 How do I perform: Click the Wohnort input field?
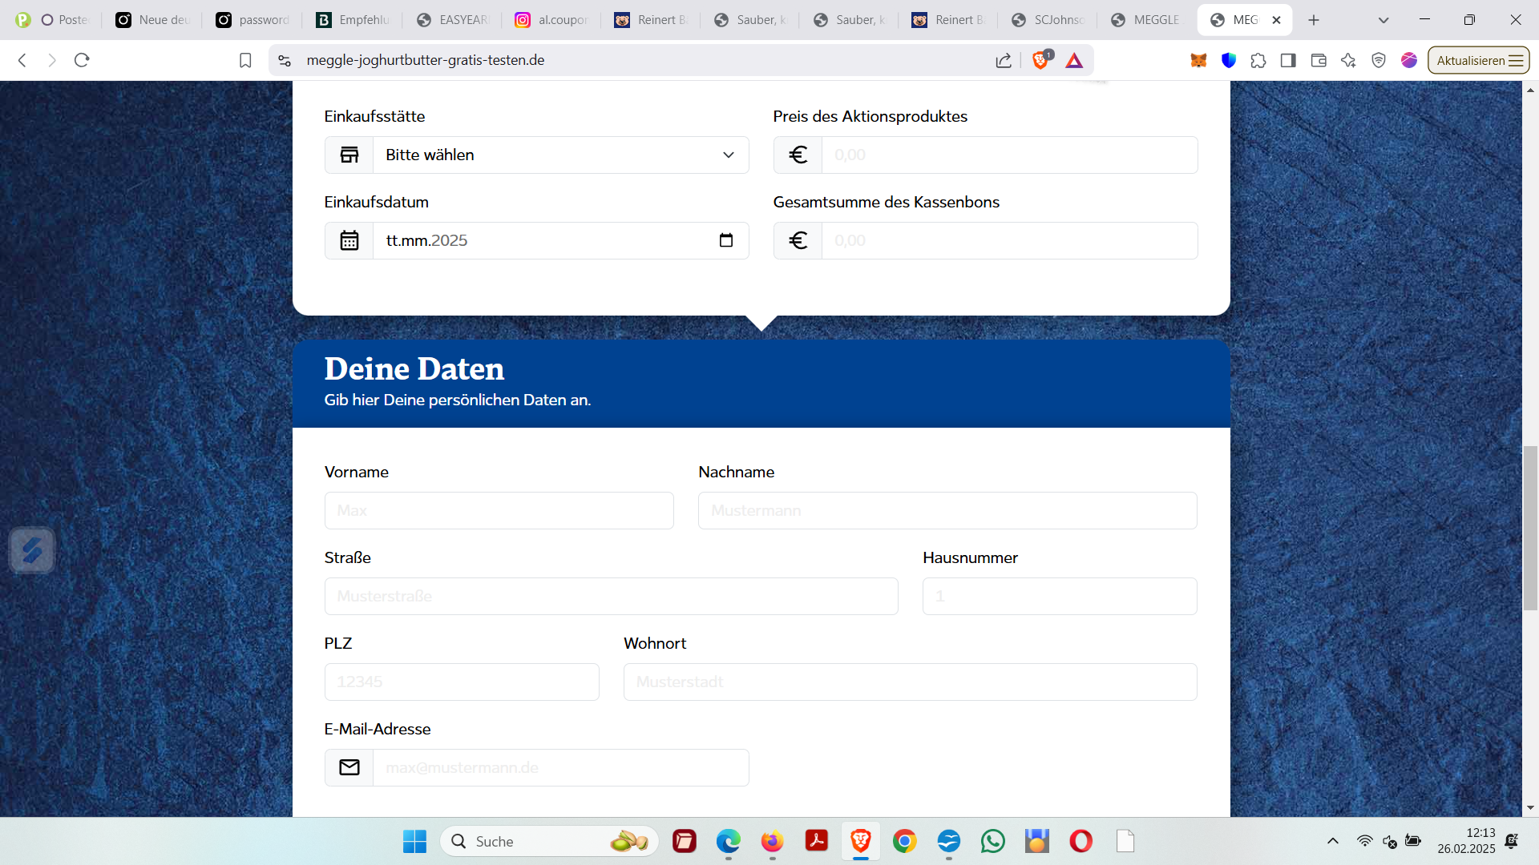[911, 682]
